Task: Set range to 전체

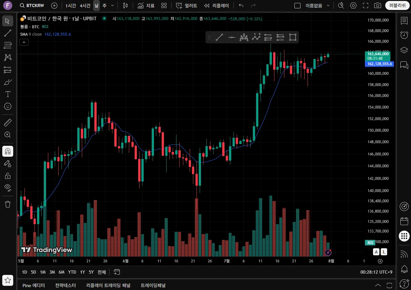Action: (x=101, y=272)
